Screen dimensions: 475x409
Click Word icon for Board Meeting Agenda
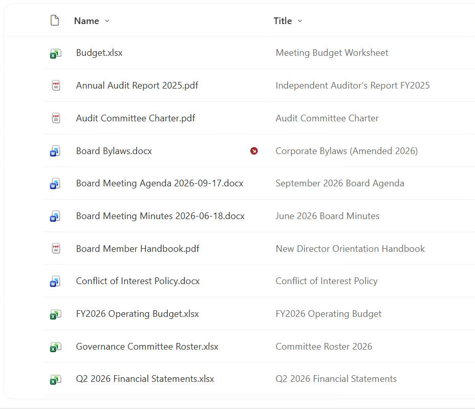point(55,184)
